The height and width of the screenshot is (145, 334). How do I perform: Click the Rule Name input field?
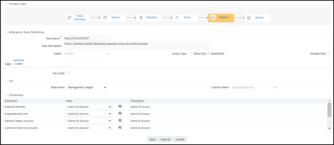87,38
